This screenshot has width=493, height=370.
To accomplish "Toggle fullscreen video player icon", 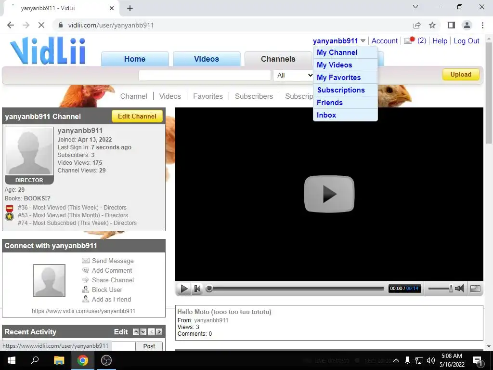I will click(475, 288).
